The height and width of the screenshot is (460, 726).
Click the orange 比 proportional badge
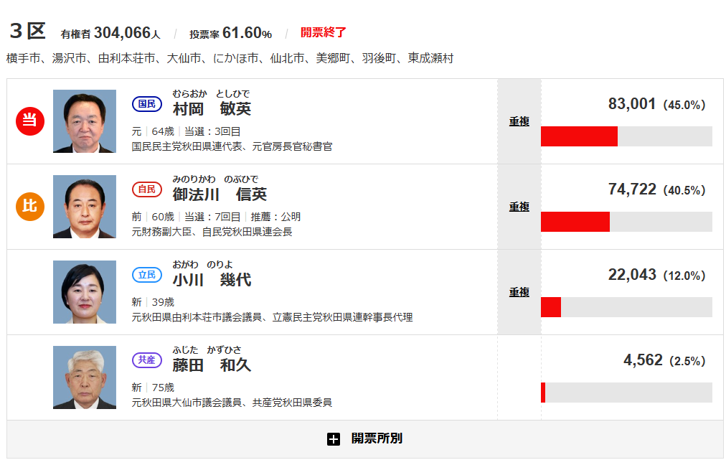pos(29,206)
